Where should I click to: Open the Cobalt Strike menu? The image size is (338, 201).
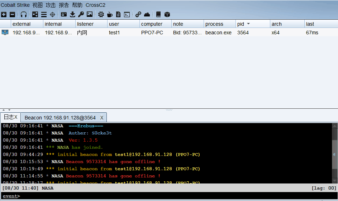15,5
